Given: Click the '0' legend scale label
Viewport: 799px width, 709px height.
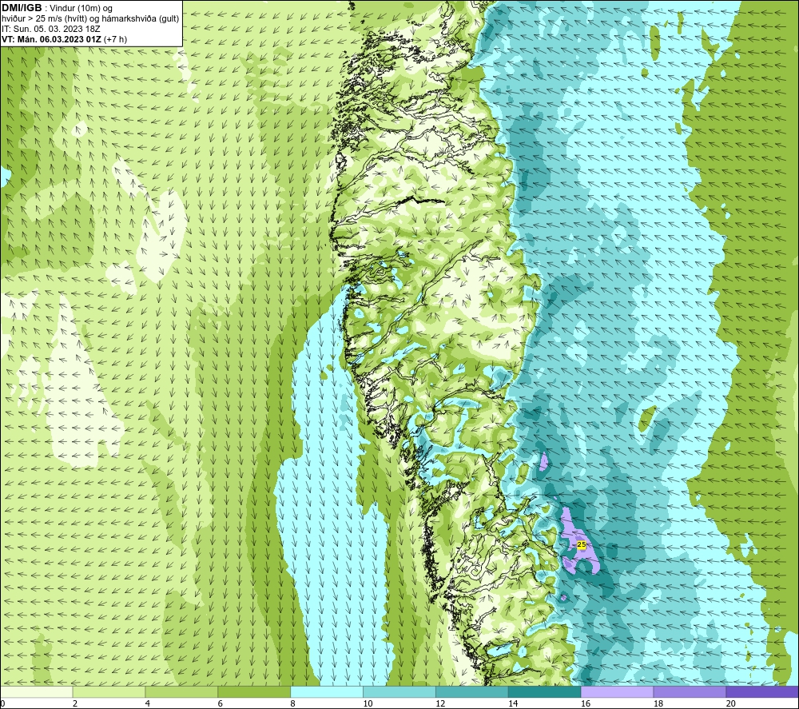Looking at the screenshot, I should 2,704.
